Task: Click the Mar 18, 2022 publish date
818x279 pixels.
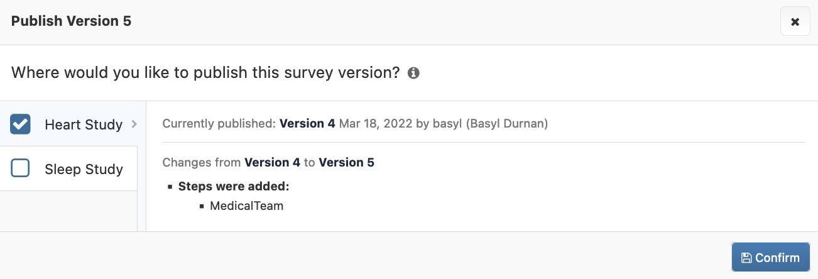Action: point(376,124)
